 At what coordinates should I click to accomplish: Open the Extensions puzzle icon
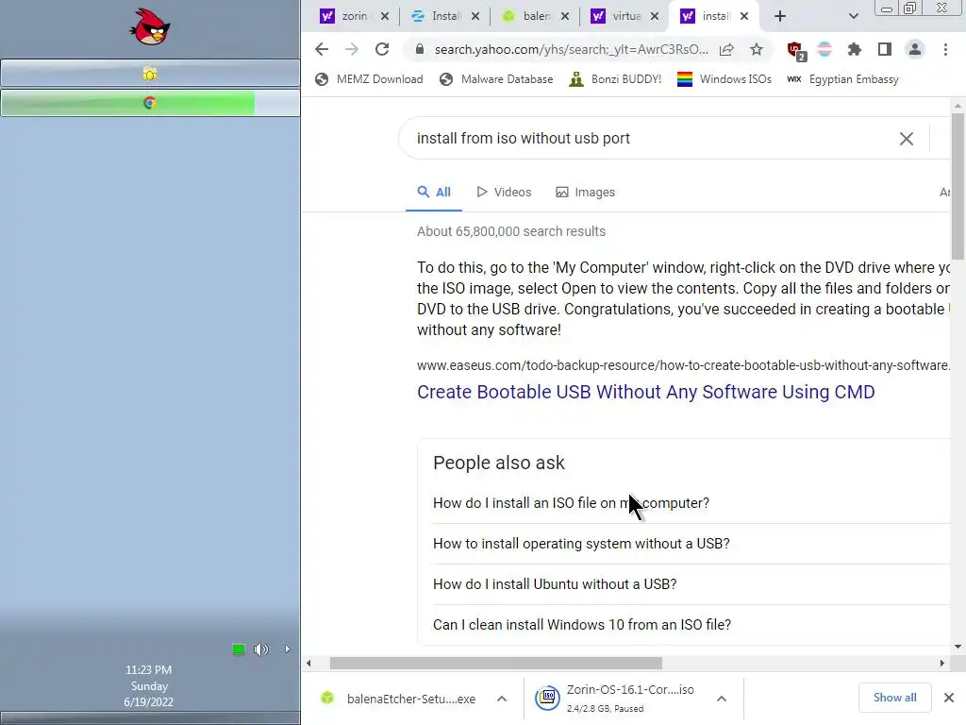855,49
